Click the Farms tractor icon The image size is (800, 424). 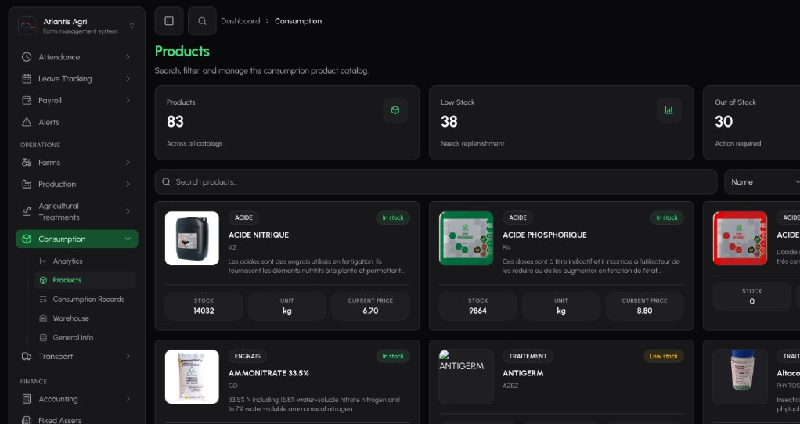pos(27,163)
